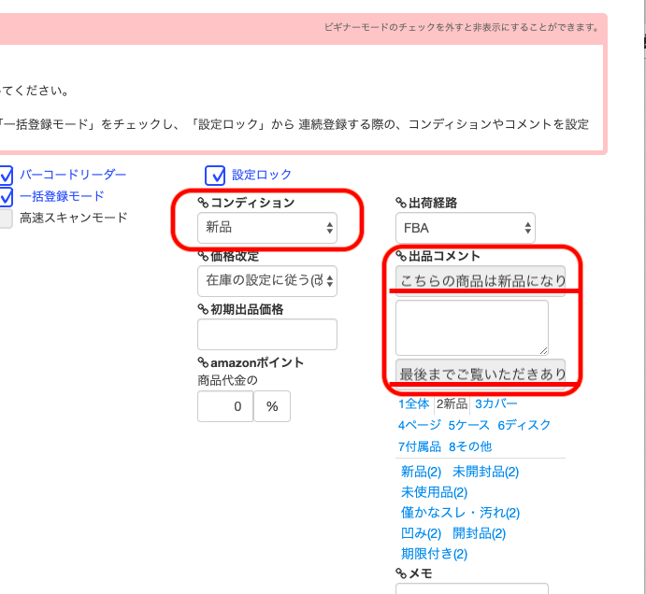Screen dimensions: 646x594
Task: Toggle the 一括登録モード checkbox
Action: [x=6, y=197]
